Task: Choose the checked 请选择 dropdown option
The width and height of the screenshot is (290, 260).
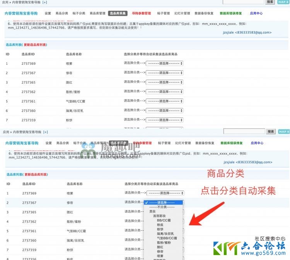Action: pos(163,203)
